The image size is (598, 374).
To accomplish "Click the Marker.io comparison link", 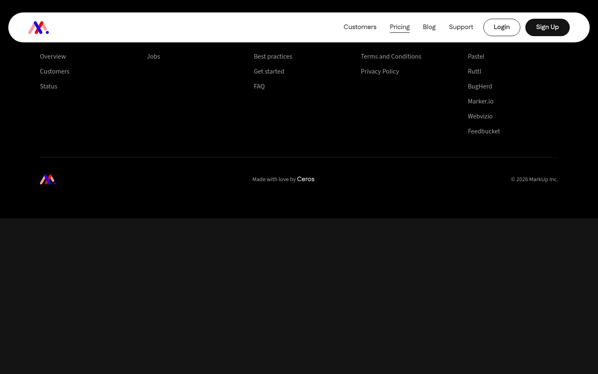I will coord(480,101).
